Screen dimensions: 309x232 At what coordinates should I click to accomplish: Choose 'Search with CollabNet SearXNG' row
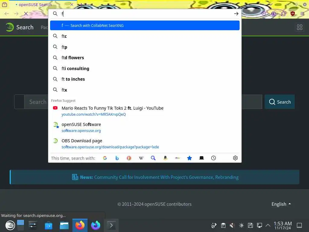coord(145,25)
